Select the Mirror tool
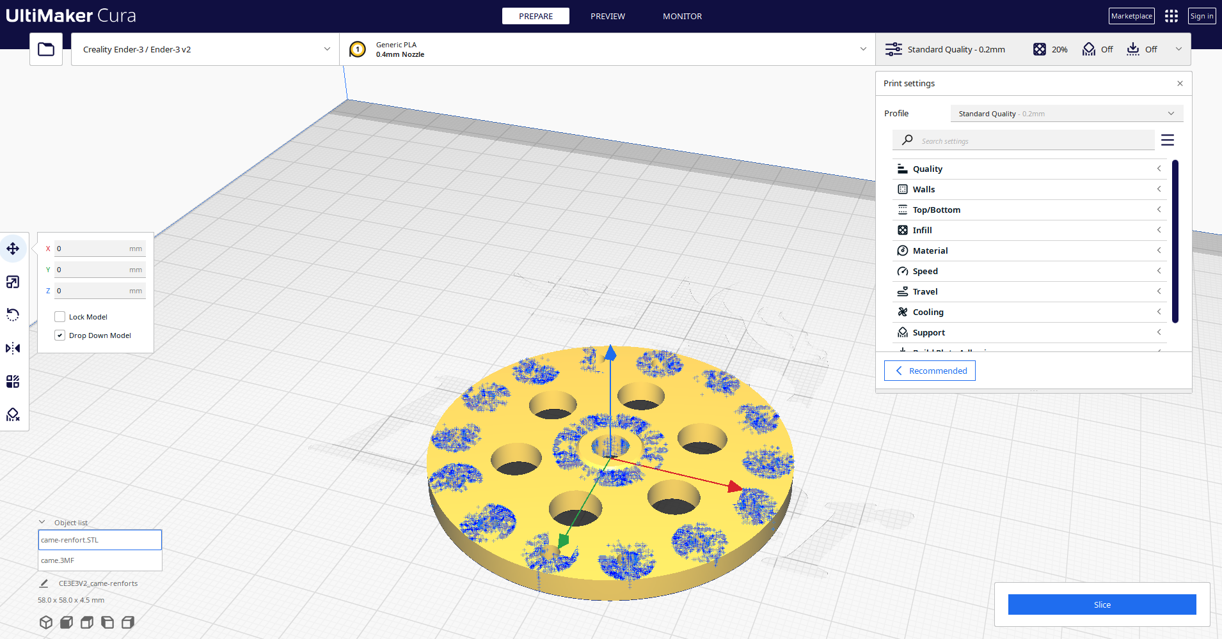This screenshot has height=639, width=1222. coord(13,348)
